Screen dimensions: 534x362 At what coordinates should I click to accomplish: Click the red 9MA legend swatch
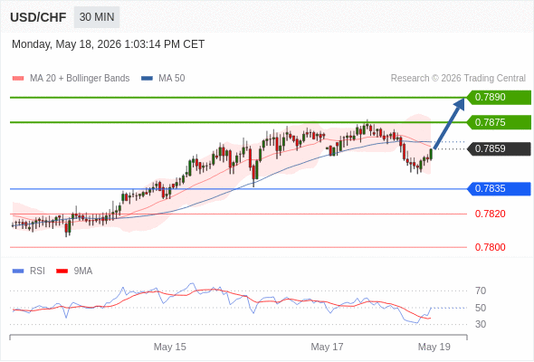62,271
